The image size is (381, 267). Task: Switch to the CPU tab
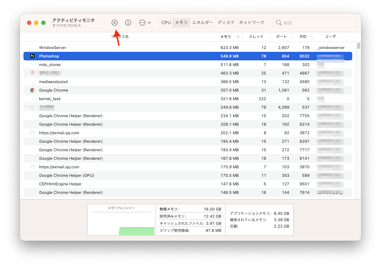click(166, 23)
